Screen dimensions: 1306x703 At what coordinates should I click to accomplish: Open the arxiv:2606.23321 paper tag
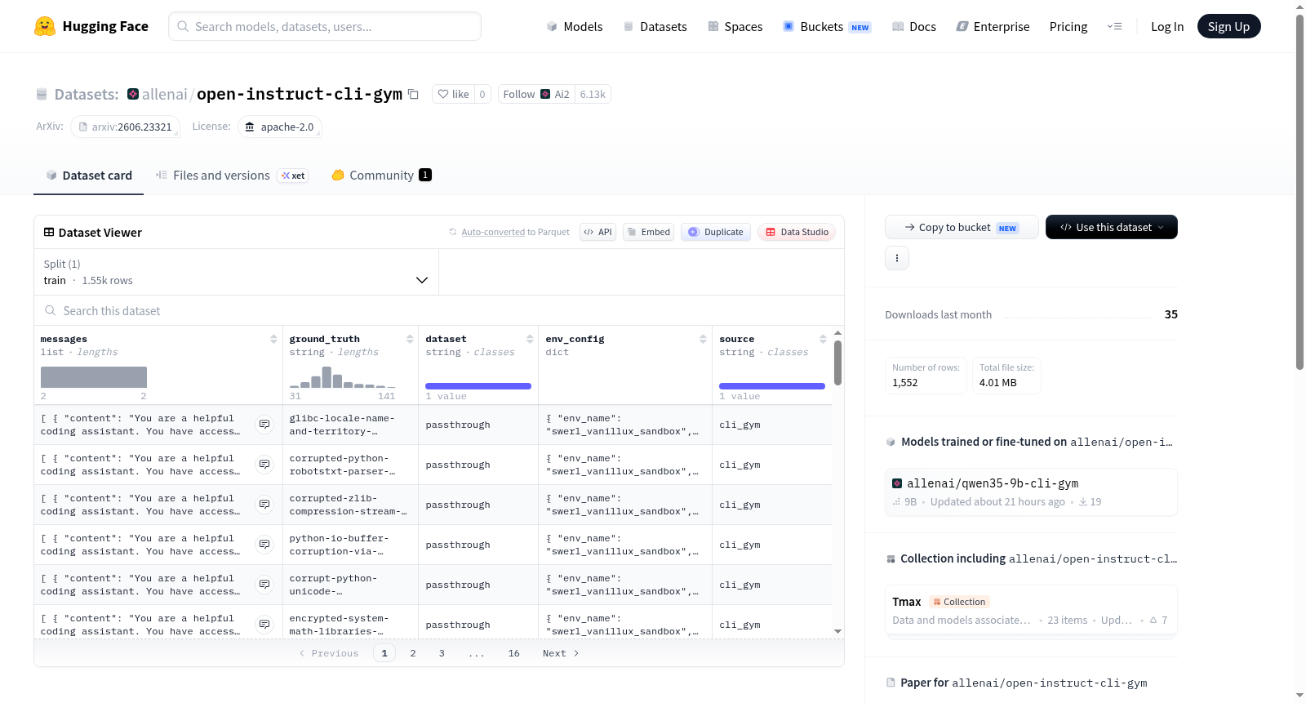tap(126, 127)
